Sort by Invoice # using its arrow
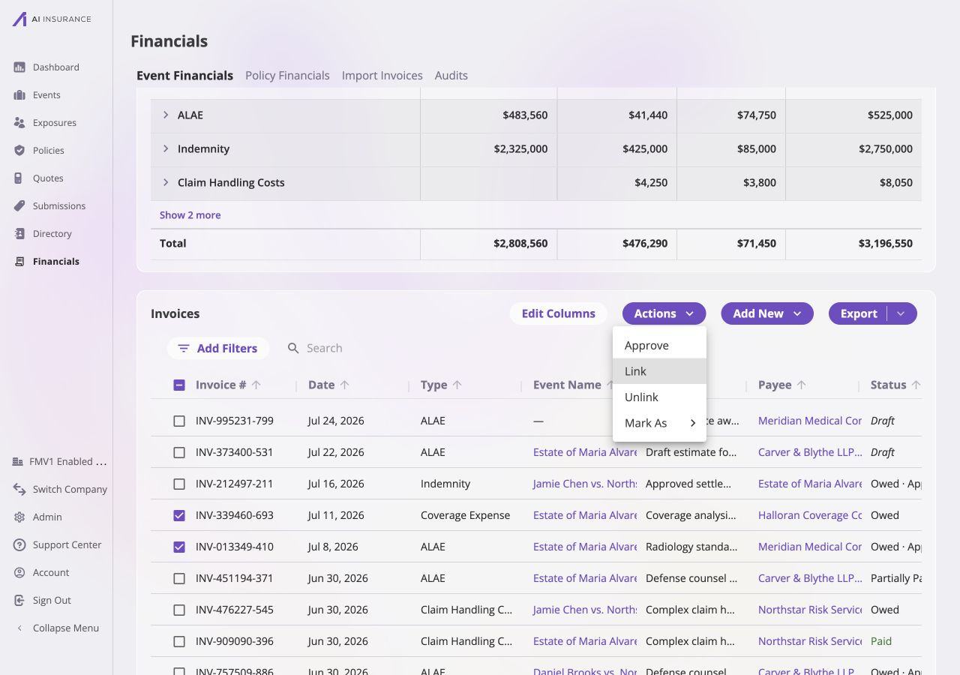The height and width of the screenshot is (675, 960). pos(256,385)
